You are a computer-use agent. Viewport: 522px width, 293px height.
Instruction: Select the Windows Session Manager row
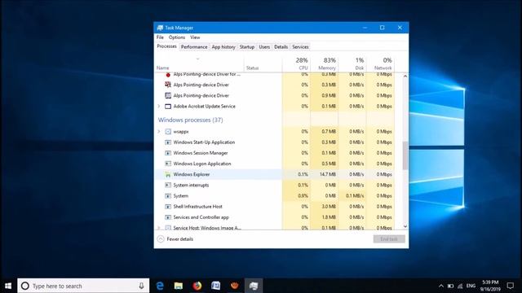click(x=275, y=153)
